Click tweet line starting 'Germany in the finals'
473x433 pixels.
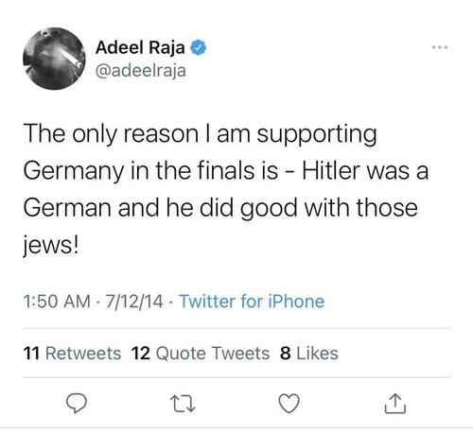pos(226,171)
